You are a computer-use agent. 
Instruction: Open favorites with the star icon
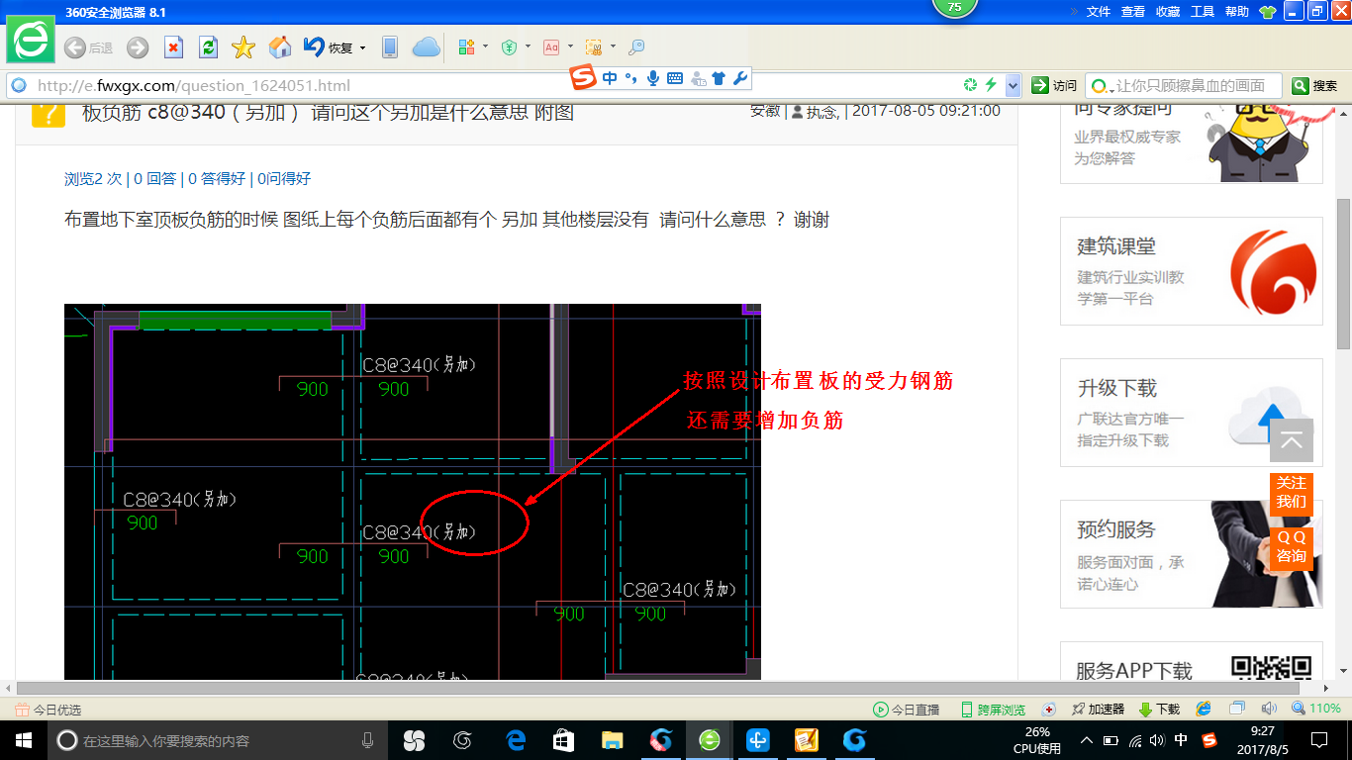[x=243, y=47]
